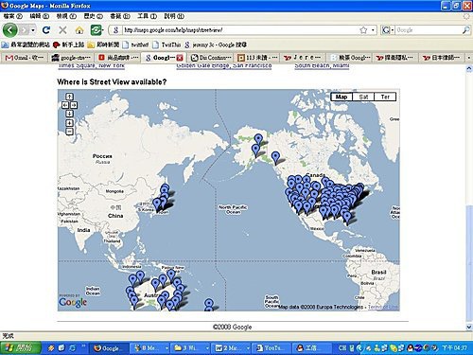Click the magnifier search go icon
Screen dimensions: 473x355
[x=465, y=30]
